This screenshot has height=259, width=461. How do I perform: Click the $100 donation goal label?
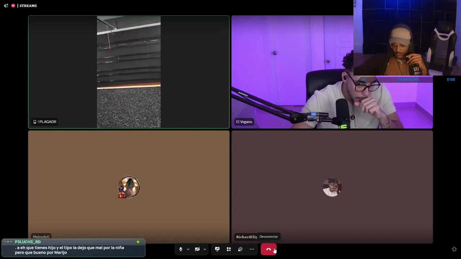point(451,79)
